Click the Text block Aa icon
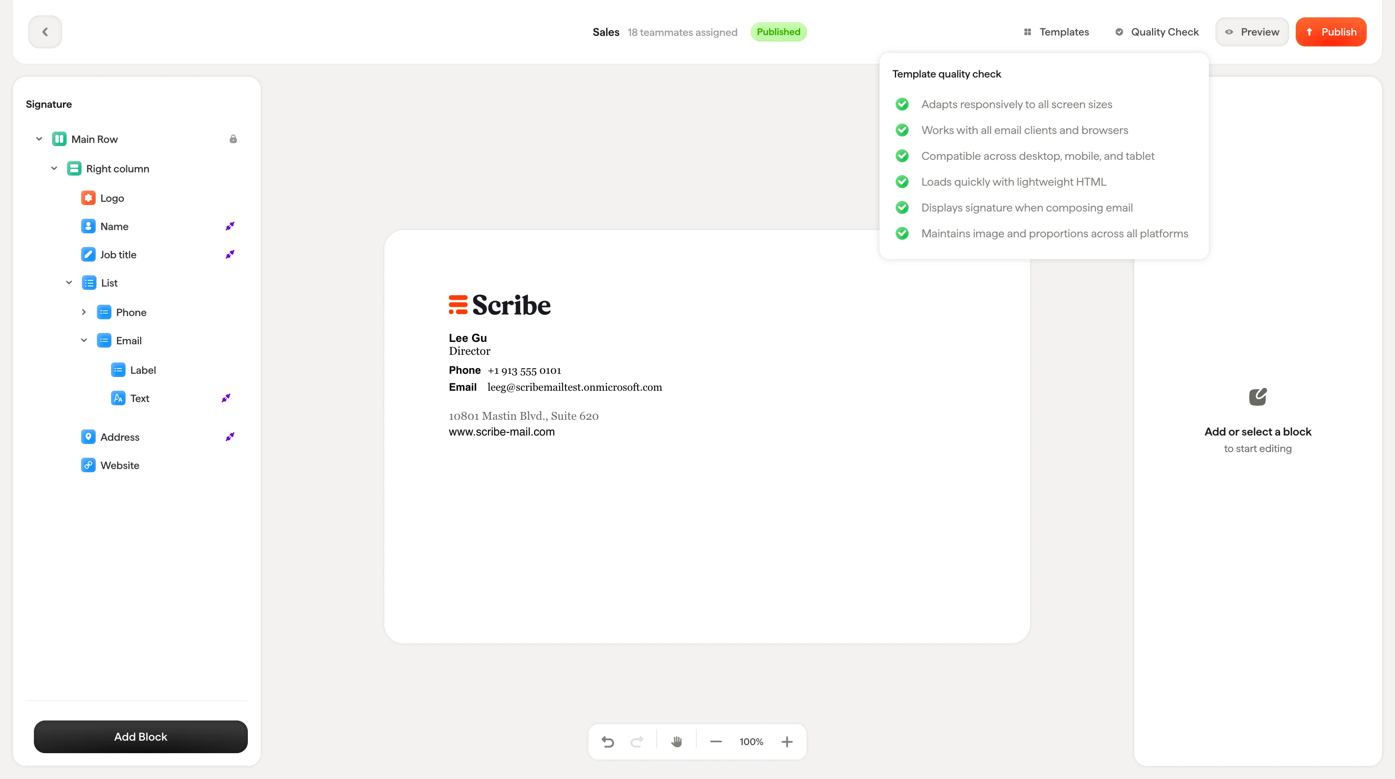 pyautogui.click(x=118, y=398)
